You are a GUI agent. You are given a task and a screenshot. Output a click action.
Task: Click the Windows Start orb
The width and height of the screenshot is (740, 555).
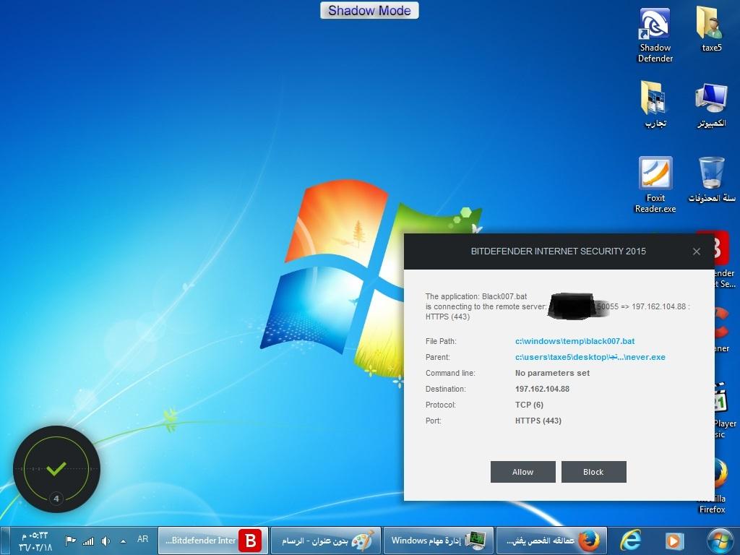click(x=720, y=541)
